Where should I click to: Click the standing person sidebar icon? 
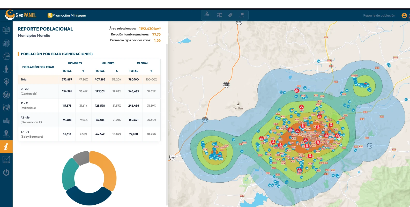(6, 69)
